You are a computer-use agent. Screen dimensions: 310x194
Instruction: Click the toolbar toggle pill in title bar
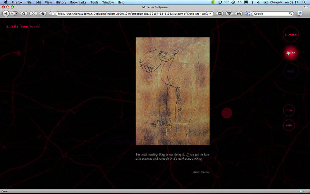click(x=306, y=7)
